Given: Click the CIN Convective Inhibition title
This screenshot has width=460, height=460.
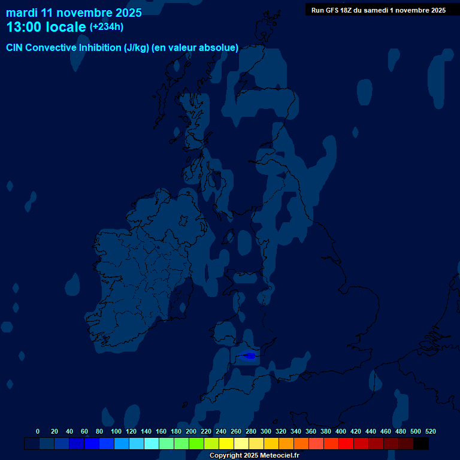Looking at the screenshot, I should pos(122,48).
